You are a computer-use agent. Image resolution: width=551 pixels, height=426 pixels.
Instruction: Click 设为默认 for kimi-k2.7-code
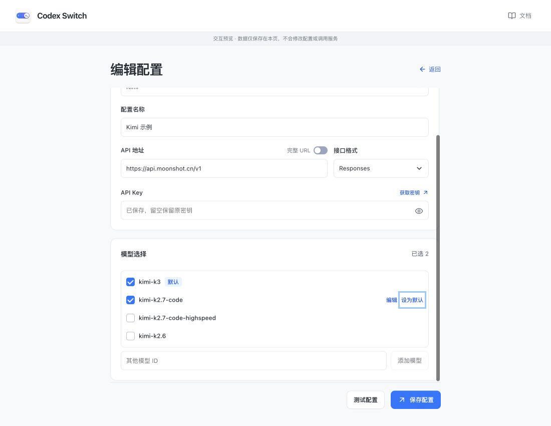pos(412,300)
